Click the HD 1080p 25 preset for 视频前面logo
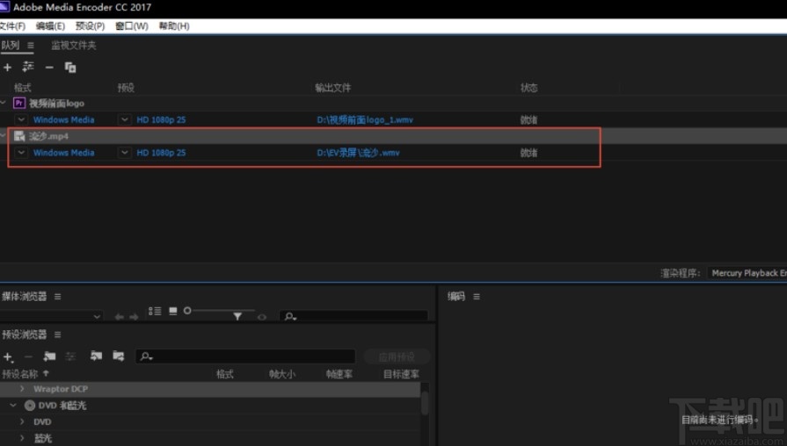This screenshot has height=446, width=787. pos(161,119)
